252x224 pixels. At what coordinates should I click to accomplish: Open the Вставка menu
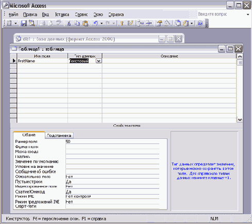pyautogui.click(x=62, y=14)
